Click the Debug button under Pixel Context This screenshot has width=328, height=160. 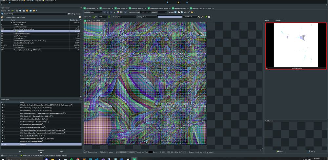point(311,151)
